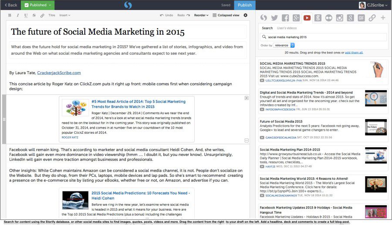Grab the drag handle of the ClickZ embed
This screenshot has width=392, height=225.
[4, 119]
